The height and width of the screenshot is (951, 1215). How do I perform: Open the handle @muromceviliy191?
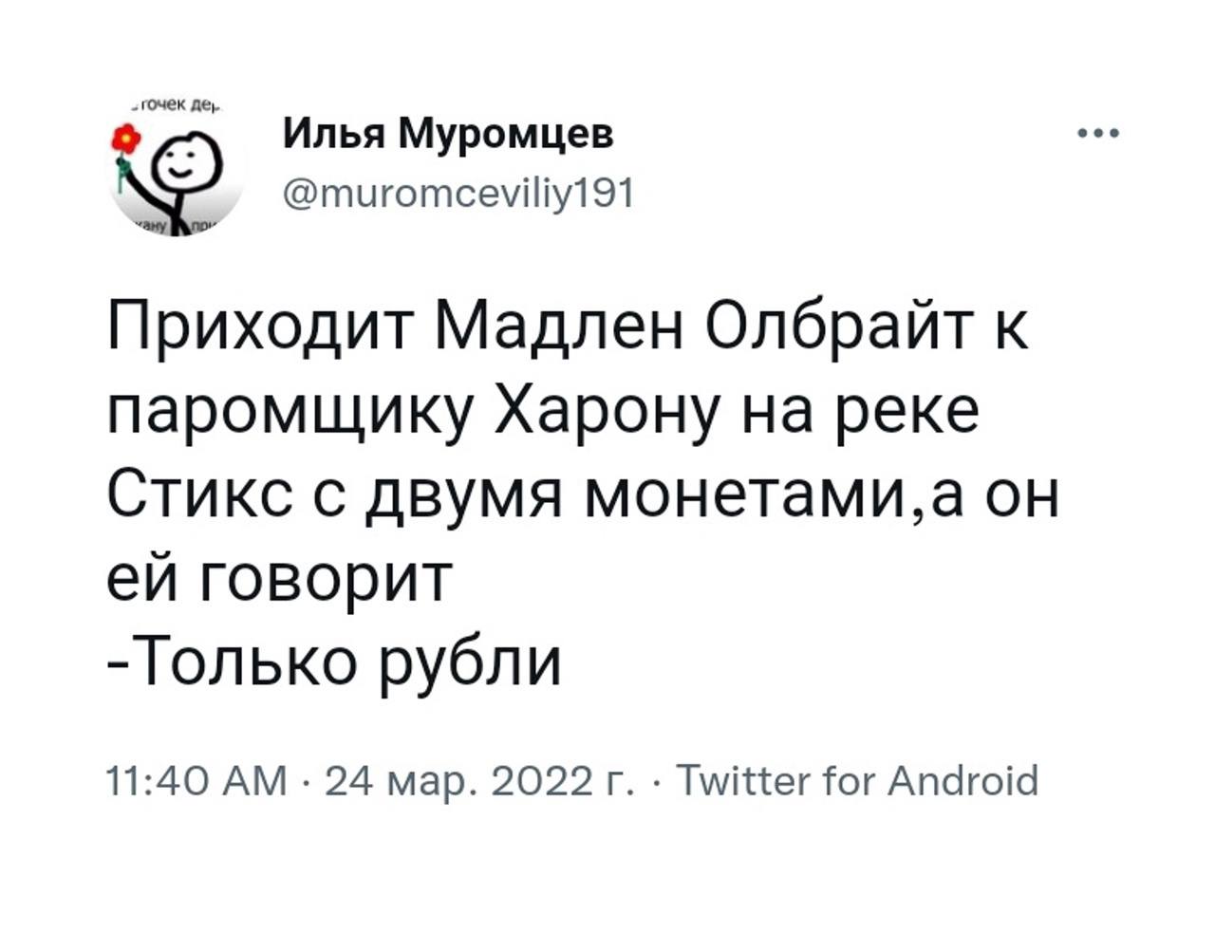[458, 194]
